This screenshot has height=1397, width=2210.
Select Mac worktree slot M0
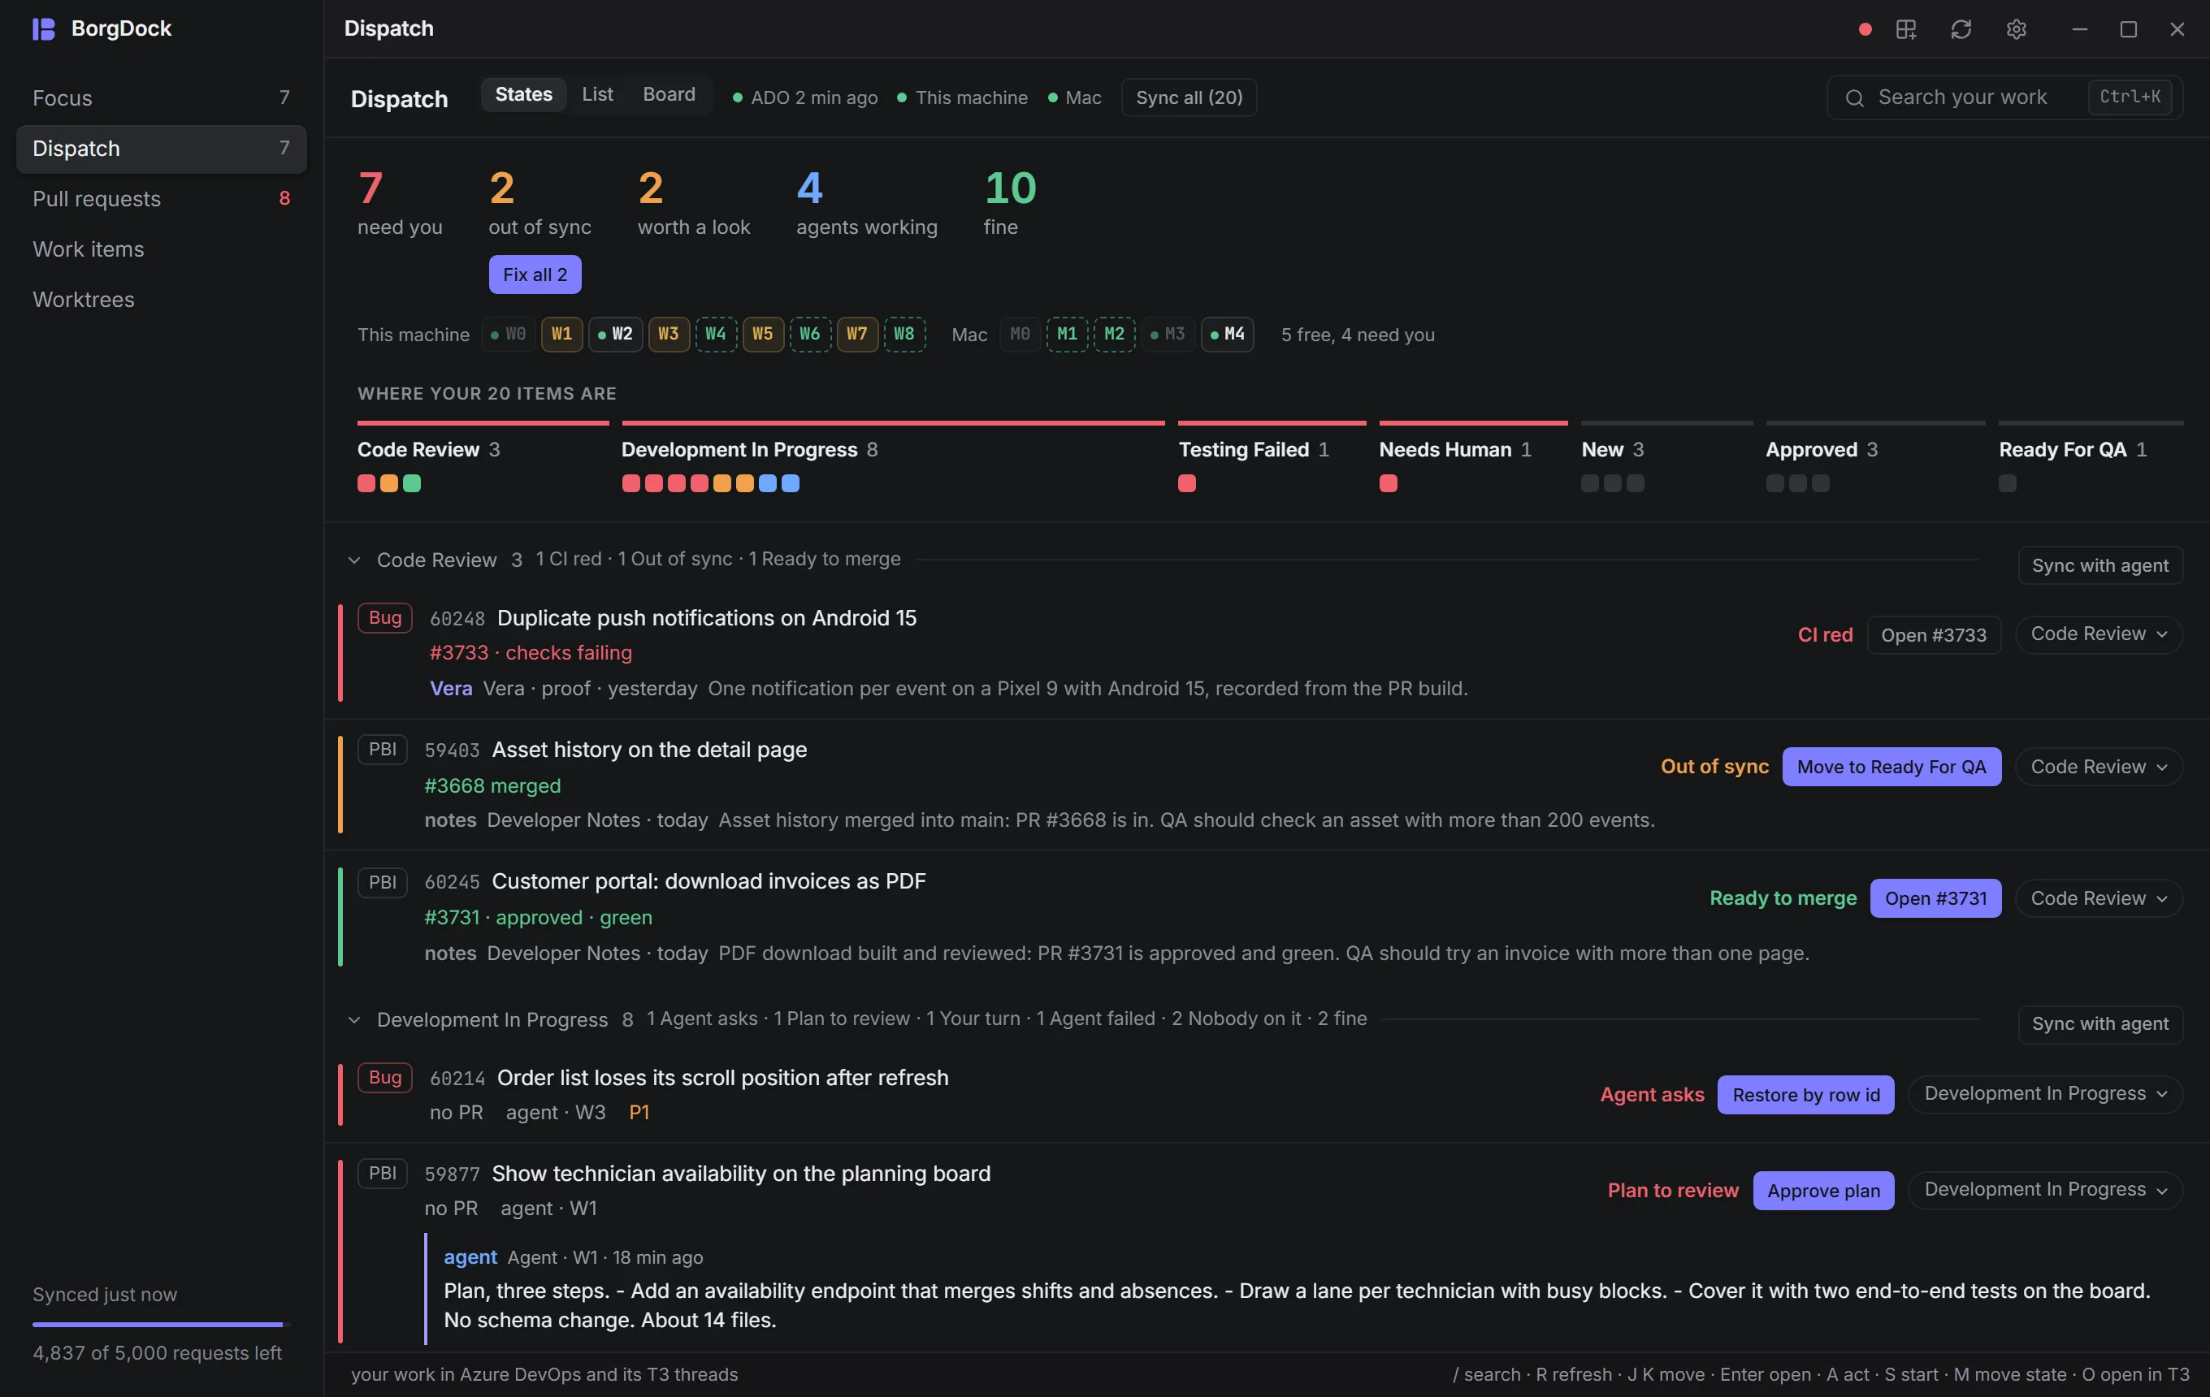[x=1020, y=334]
